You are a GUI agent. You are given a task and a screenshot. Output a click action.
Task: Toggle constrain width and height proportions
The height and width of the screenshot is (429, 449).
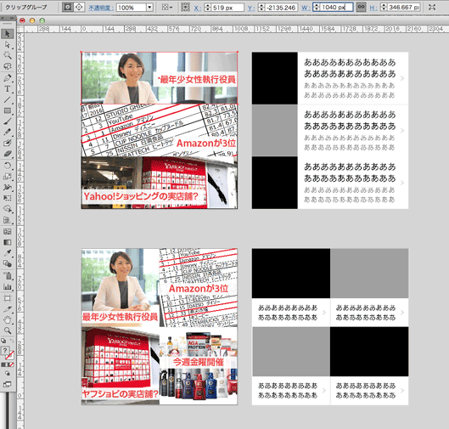[x=362, y=7]
